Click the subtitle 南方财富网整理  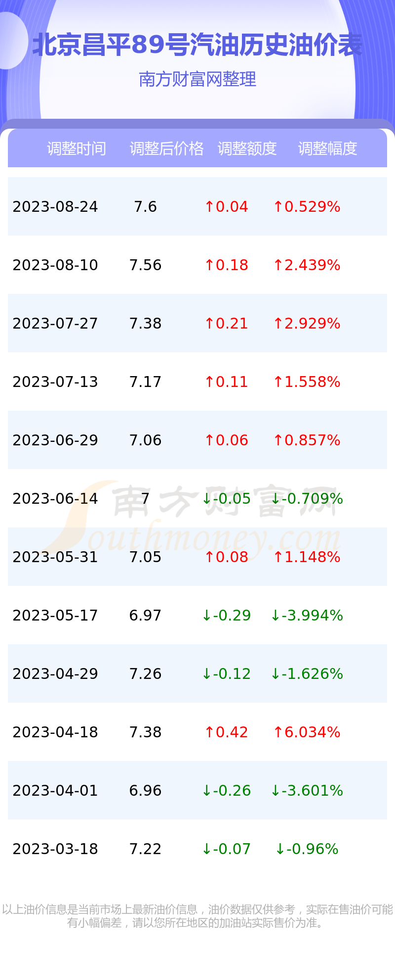pyautogui.click(x=197, y=79)
